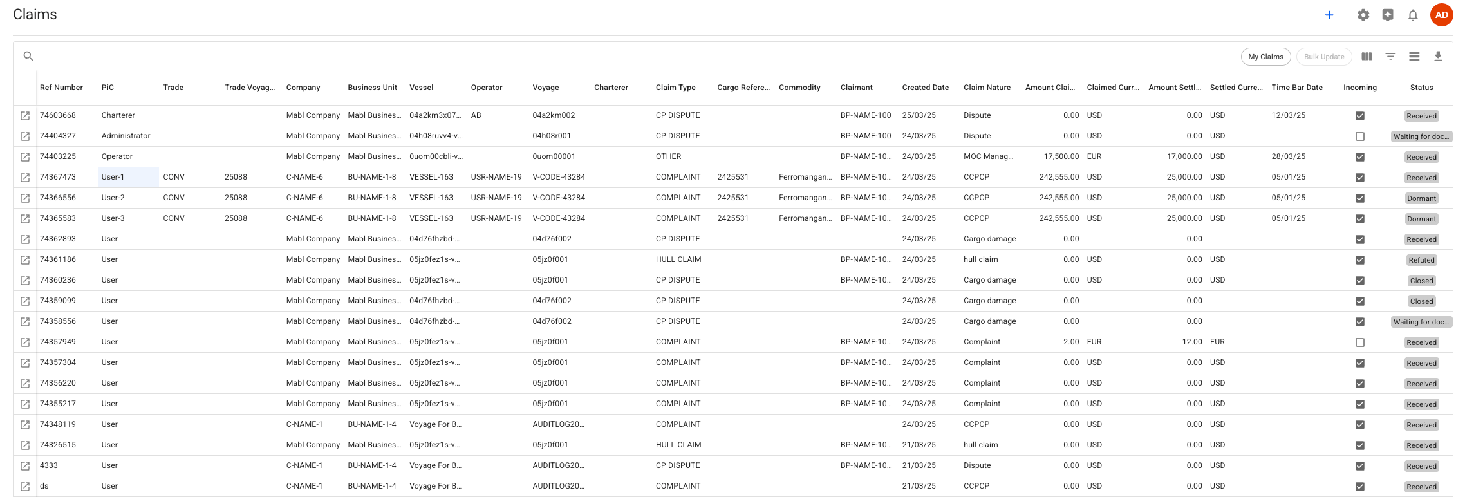
Task: Open the column chooser icon
Action: pos(1367,57)
